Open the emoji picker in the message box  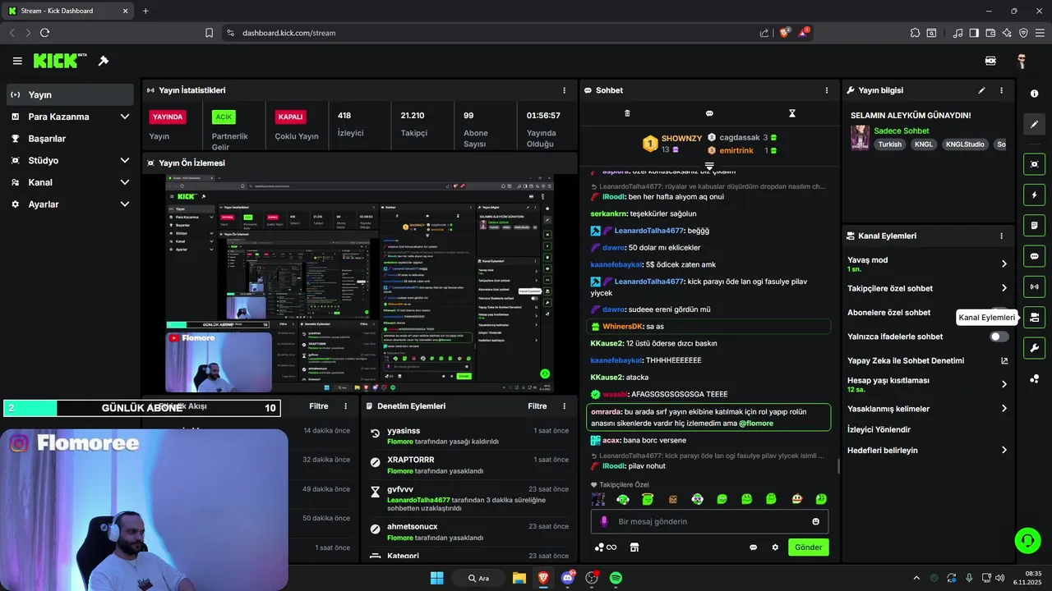point(815,521)
